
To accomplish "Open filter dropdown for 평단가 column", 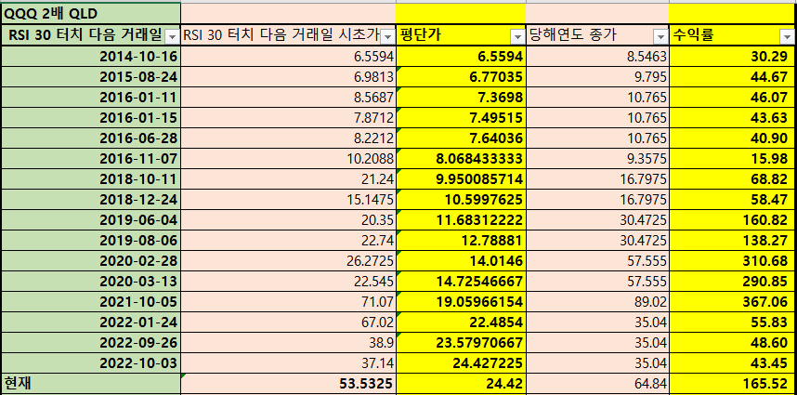I will (x=517, y=36).
